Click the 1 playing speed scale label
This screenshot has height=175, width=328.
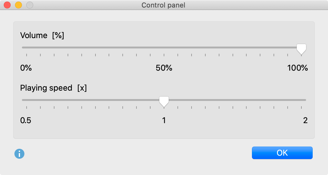click(x=164, y=120)
